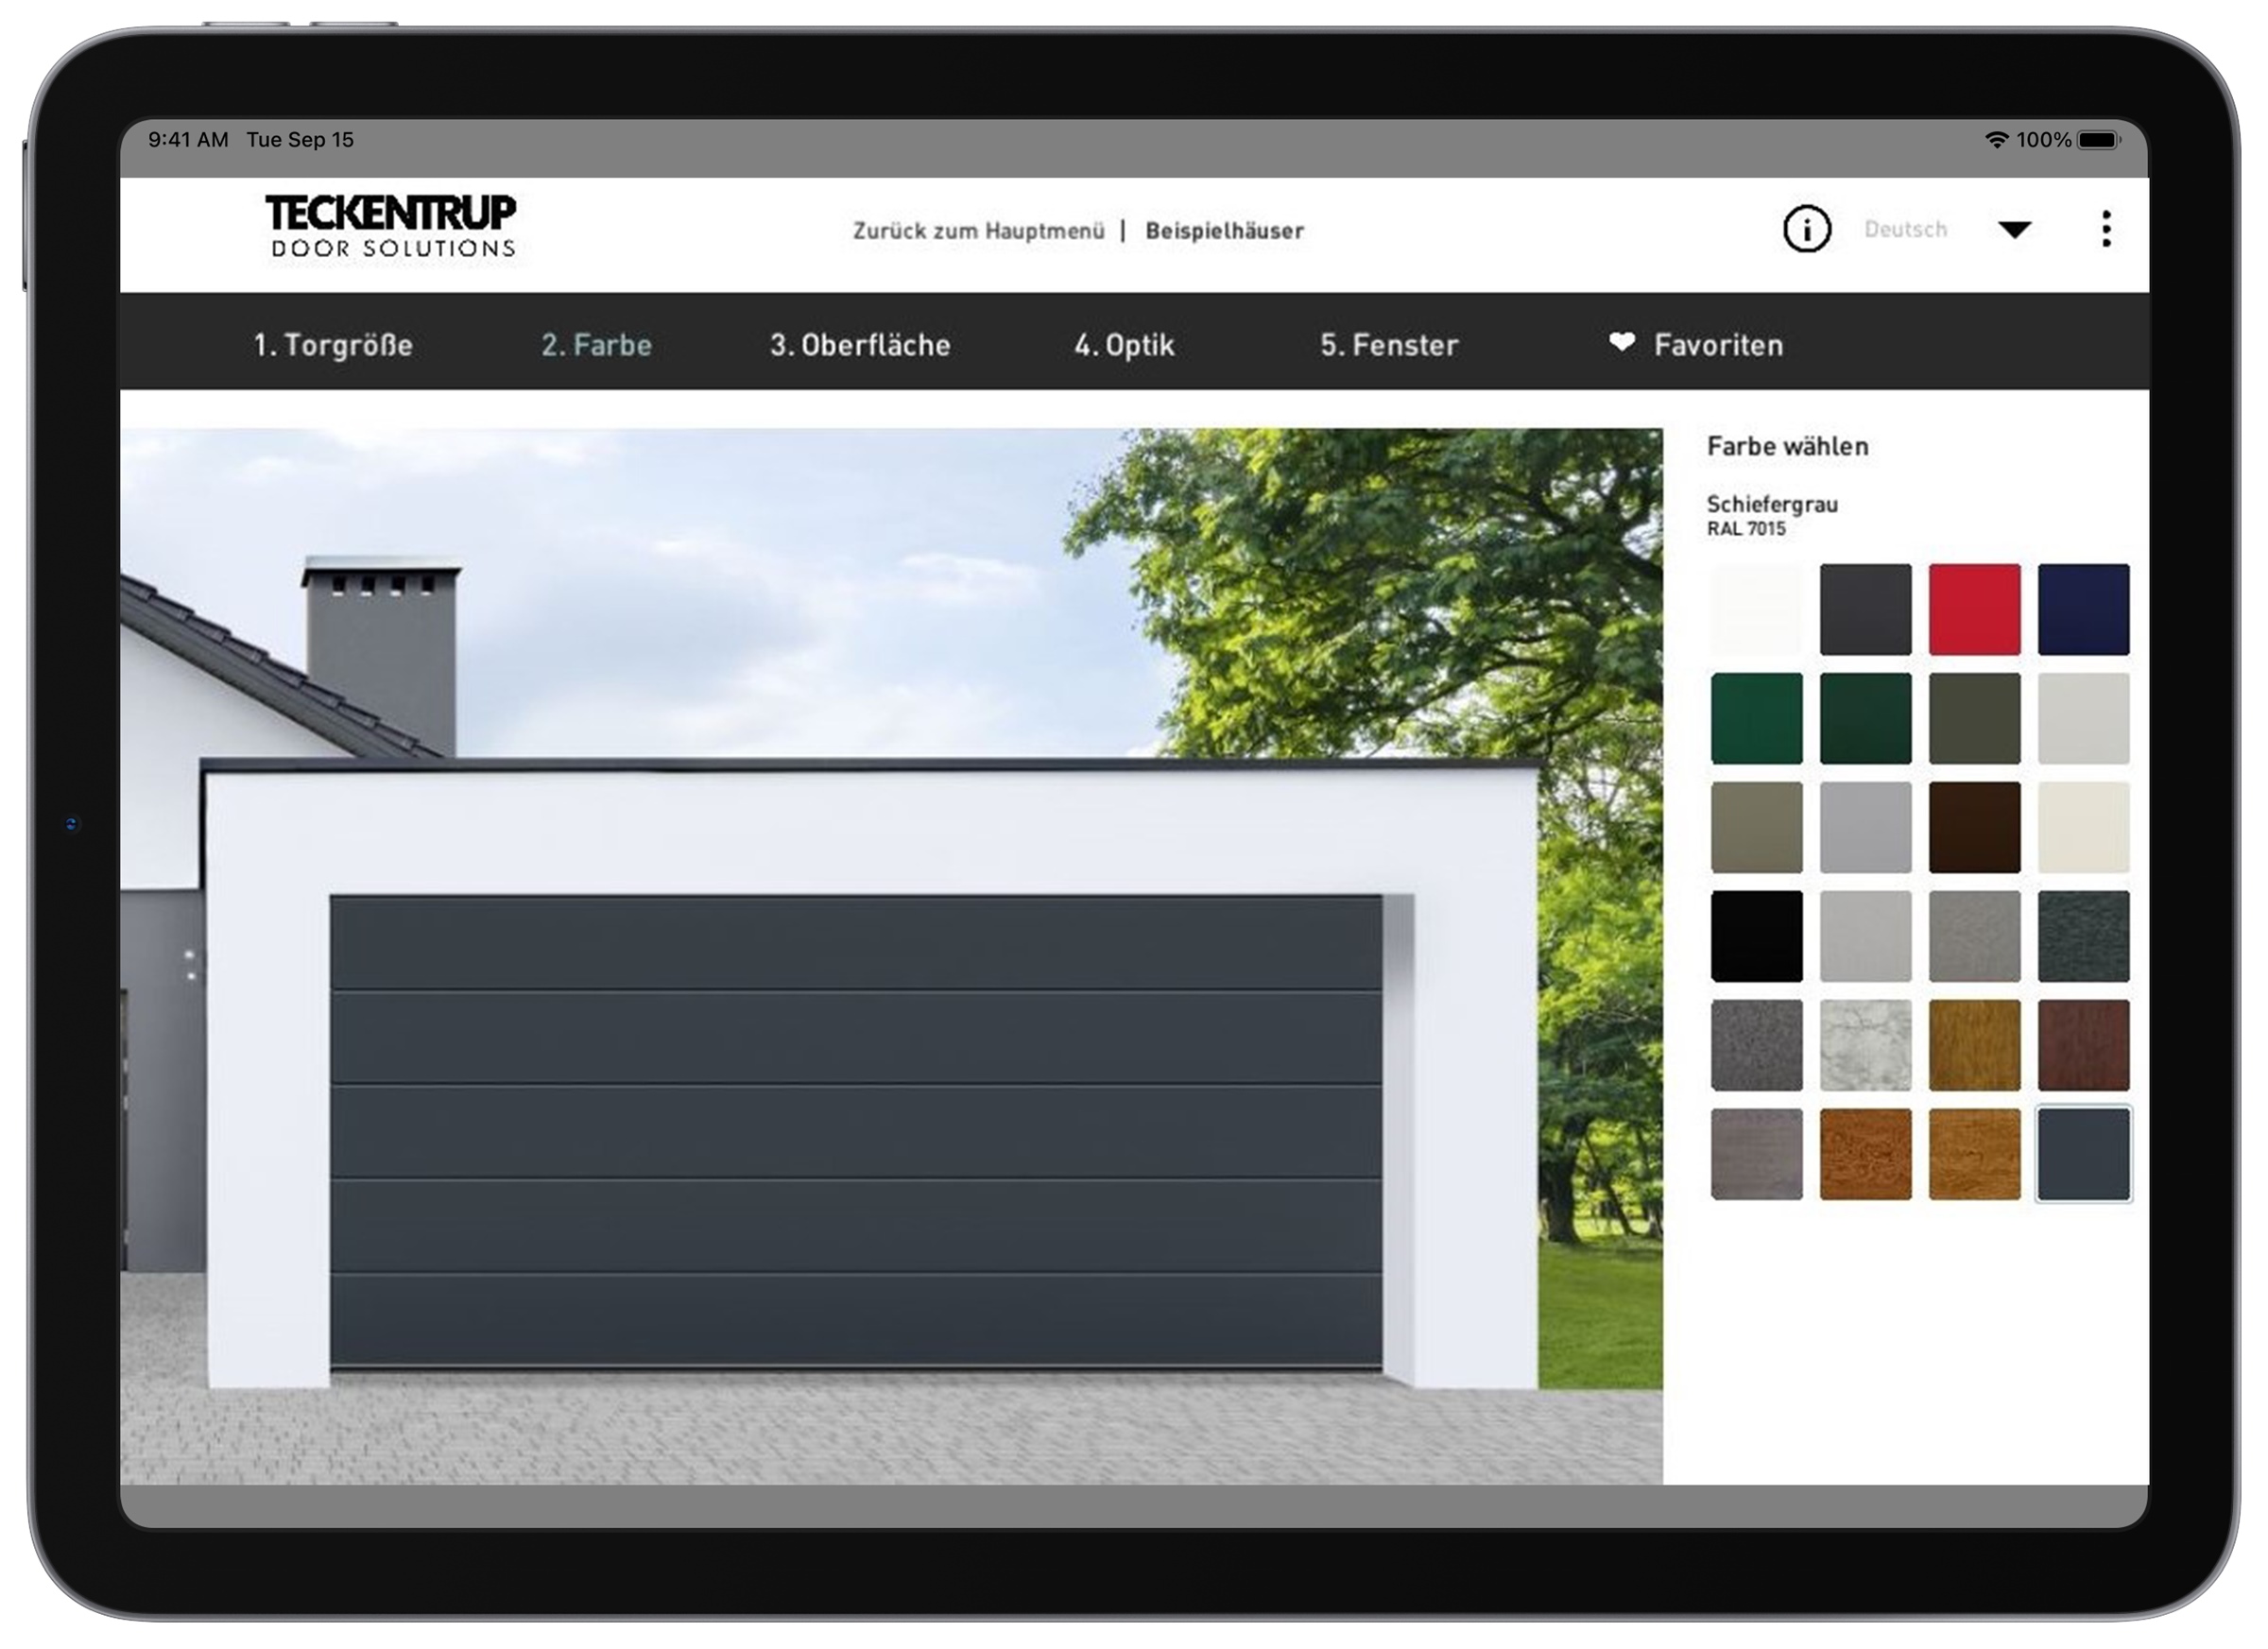Pick the dark brown color swatch
This screenshot has width=2268, height=1649.
(1974, 827)
